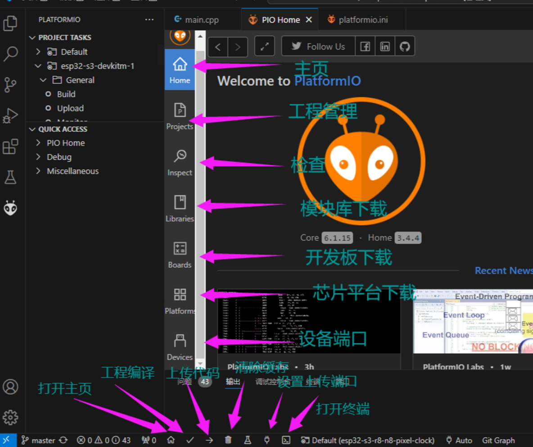
Task: Expand the Miscellaneous quick access item
Action: [38, 171]
